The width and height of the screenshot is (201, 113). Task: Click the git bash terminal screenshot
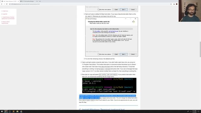(109, 85)
